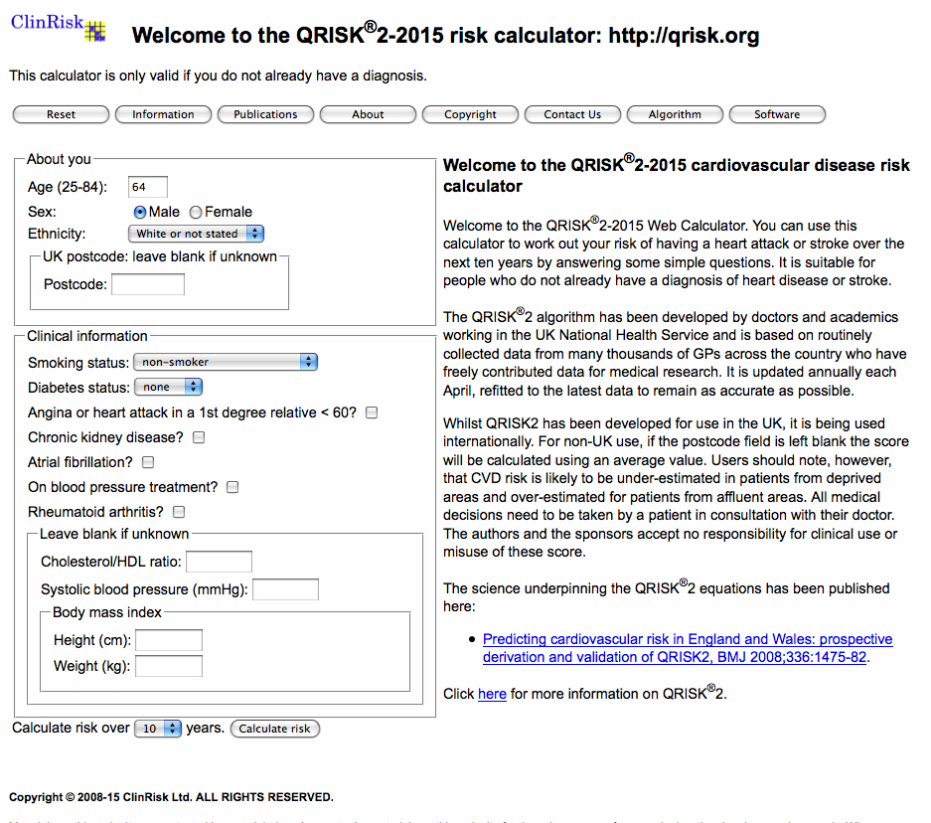The width and height of the screenshot is (931, 823).
Task: Tick the Chronic kidney disease checkbox
Action: click(x=199, y=437)
